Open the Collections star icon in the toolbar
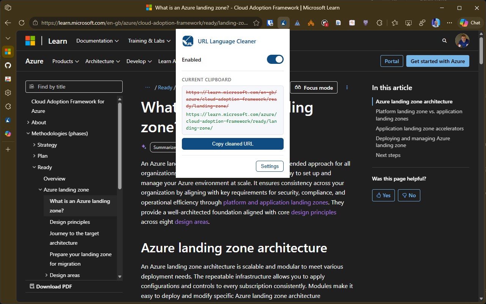The height and width of the screenshot is (304, 486). tap(395, 23)
